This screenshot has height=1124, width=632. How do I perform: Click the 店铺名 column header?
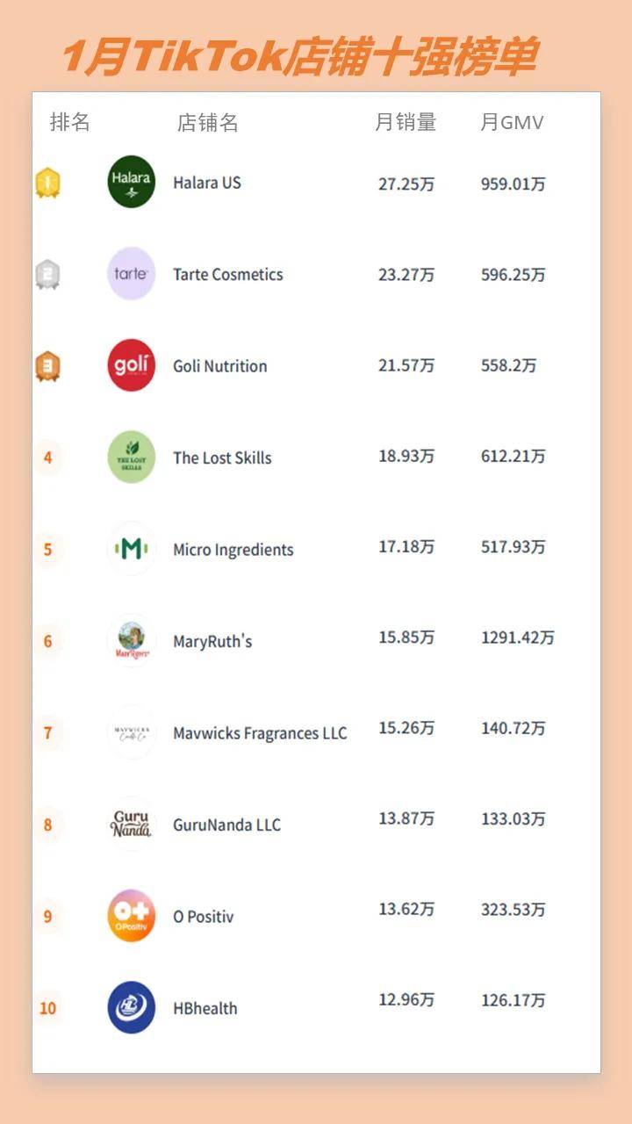[x=208, y=122]
